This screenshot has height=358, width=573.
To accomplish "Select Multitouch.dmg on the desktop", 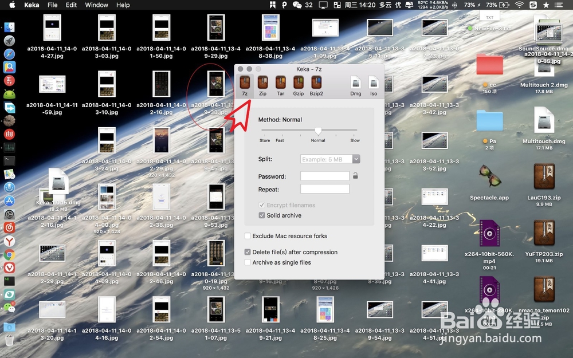I will [x=544, y=120].
